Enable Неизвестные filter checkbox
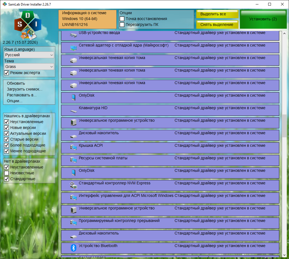 tap(6, 173)
